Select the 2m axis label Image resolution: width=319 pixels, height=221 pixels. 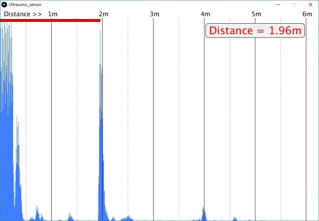[104, 14]
